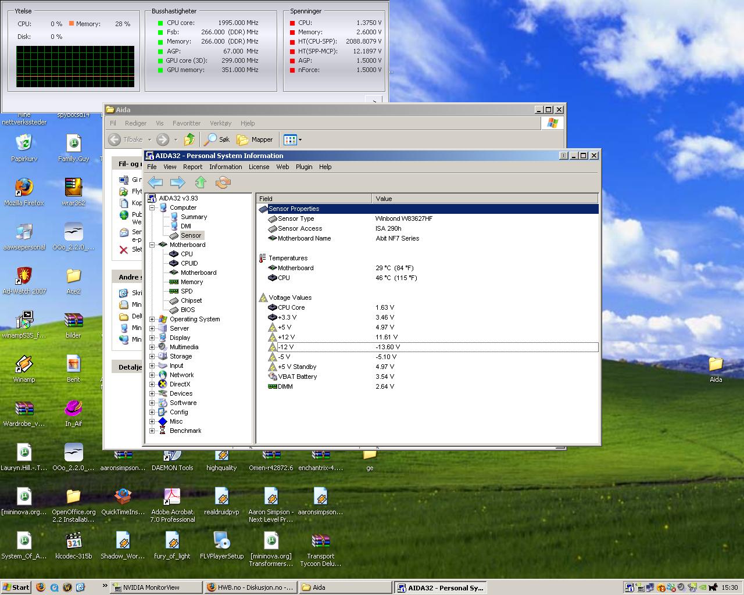Select the VBAT Battery row
This screenshot has height=595, width=744.
tap(427, 377)
